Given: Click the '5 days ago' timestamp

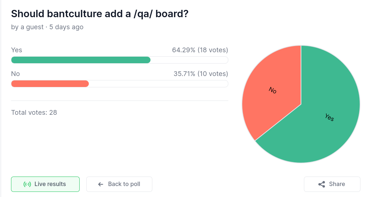Looking at the screenshot, I should 66,27.
